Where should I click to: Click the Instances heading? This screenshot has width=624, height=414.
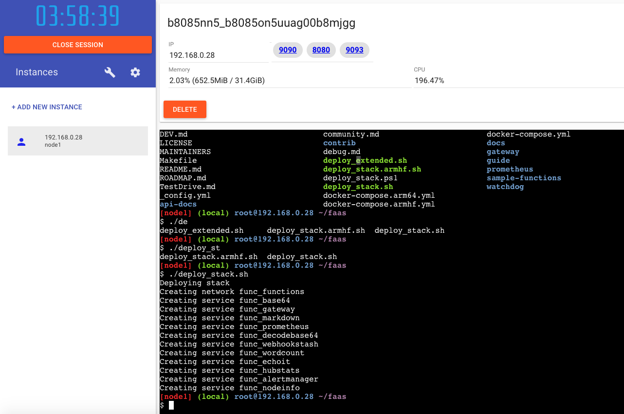point(37,72)
